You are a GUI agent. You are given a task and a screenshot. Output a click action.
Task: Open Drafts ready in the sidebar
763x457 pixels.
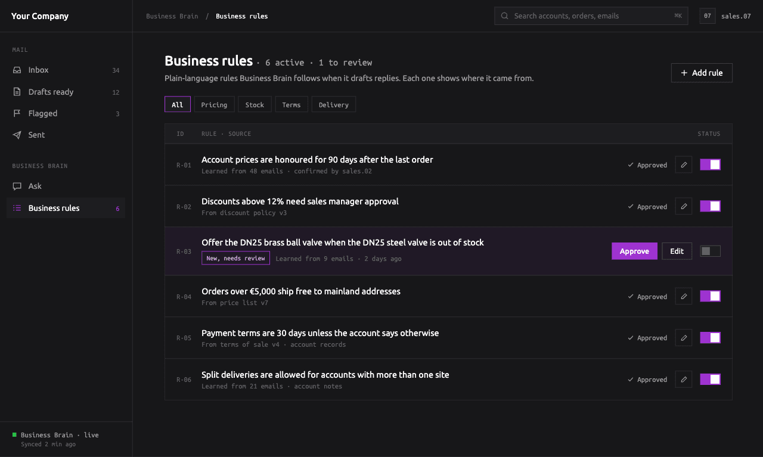(66, 92)
